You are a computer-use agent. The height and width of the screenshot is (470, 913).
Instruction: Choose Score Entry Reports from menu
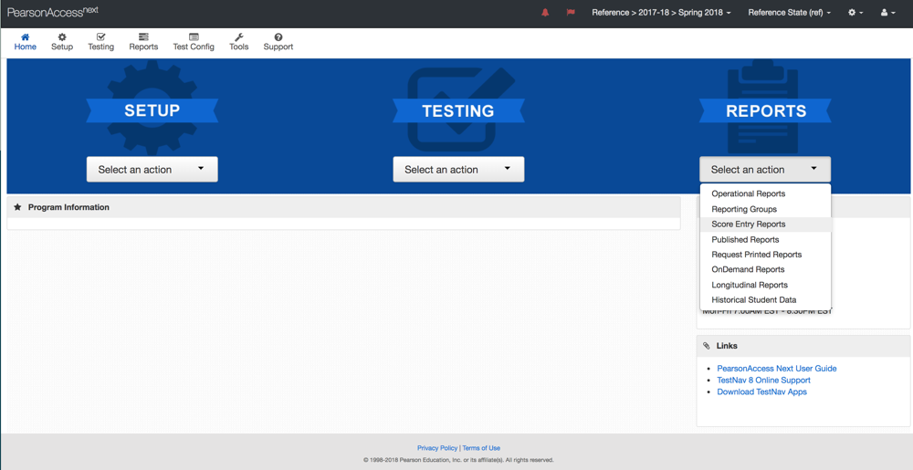[x=749, y=225]
